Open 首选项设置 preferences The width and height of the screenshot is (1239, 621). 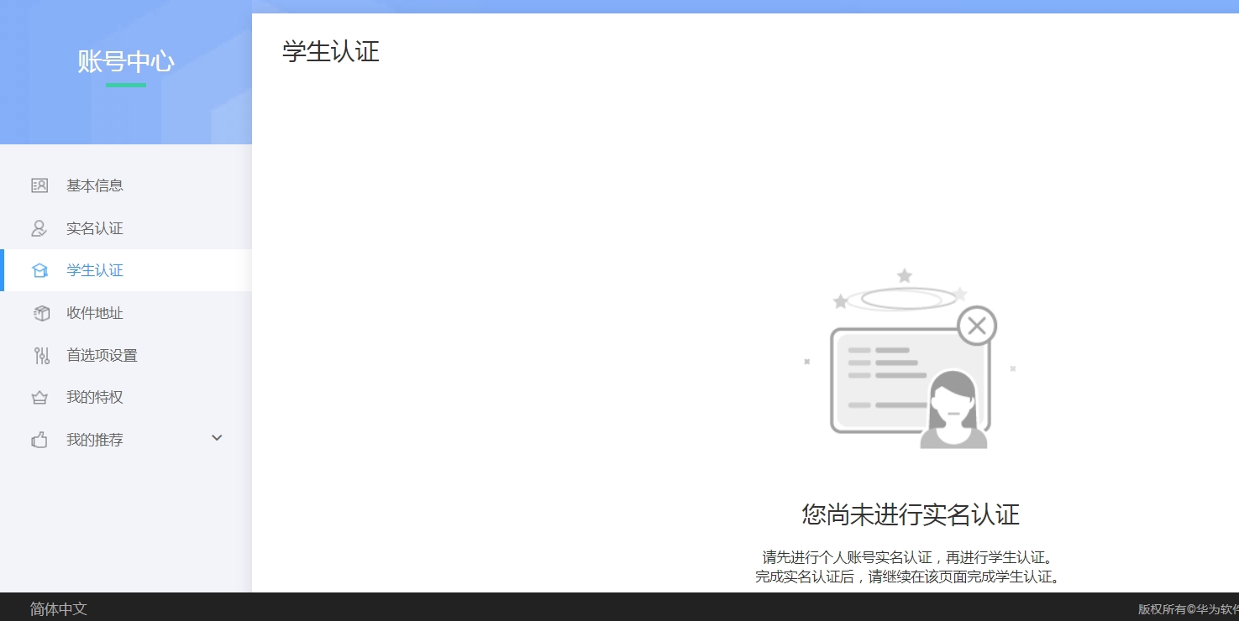pos(126,355)
